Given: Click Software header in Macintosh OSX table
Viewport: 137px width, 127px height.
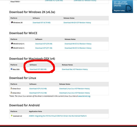Looking at the screenshot, I should tap(33, 65).
